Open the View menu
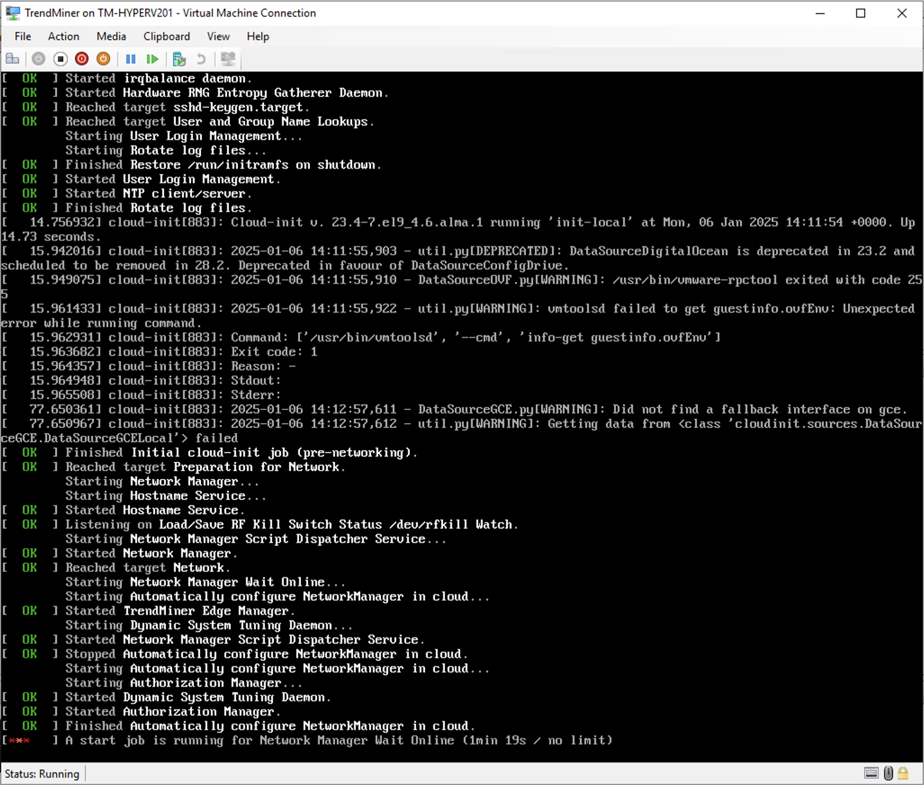This screenshot has height=785, width=924. coord(218,36)
